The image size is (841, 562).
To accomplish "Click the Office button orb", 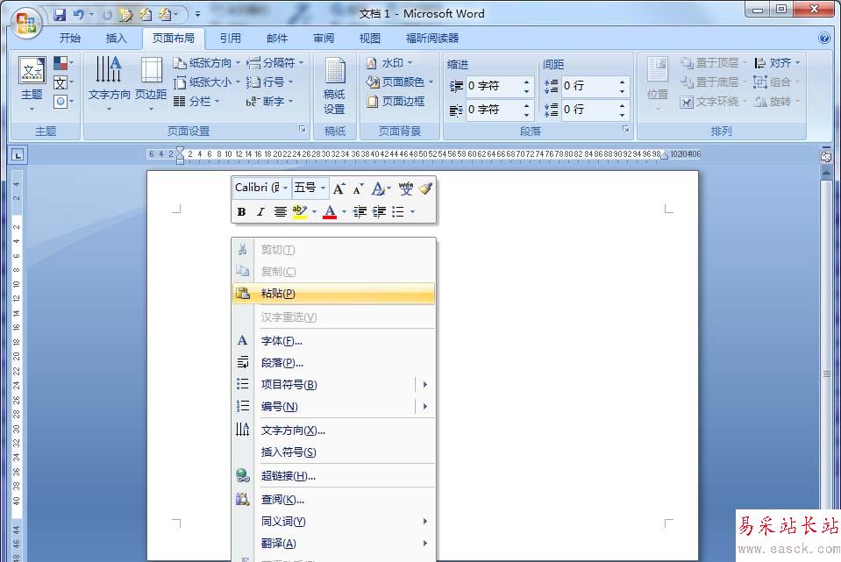I will coord(27,23).
